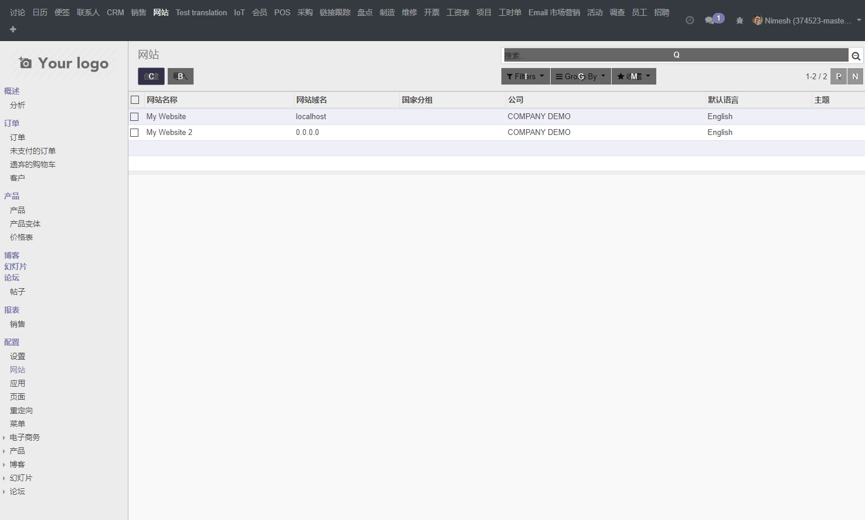
Task: Click the plus icon under top menu
Action: pos(13,29)
